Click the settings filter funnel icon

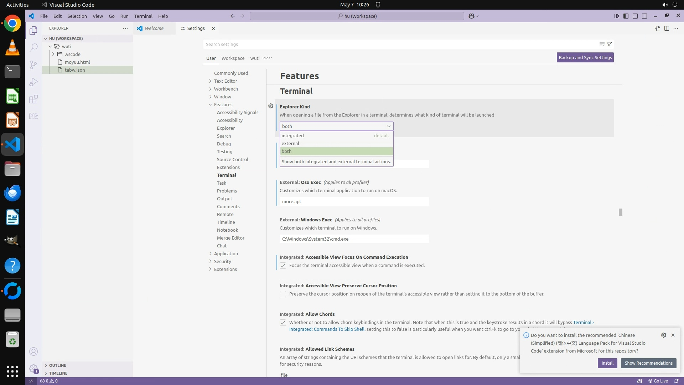(609, 44)
